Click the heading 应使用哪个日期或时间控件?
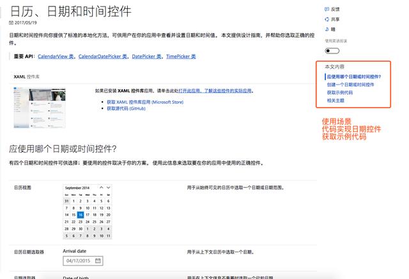409x279 pixels. (x=63, y=149)
